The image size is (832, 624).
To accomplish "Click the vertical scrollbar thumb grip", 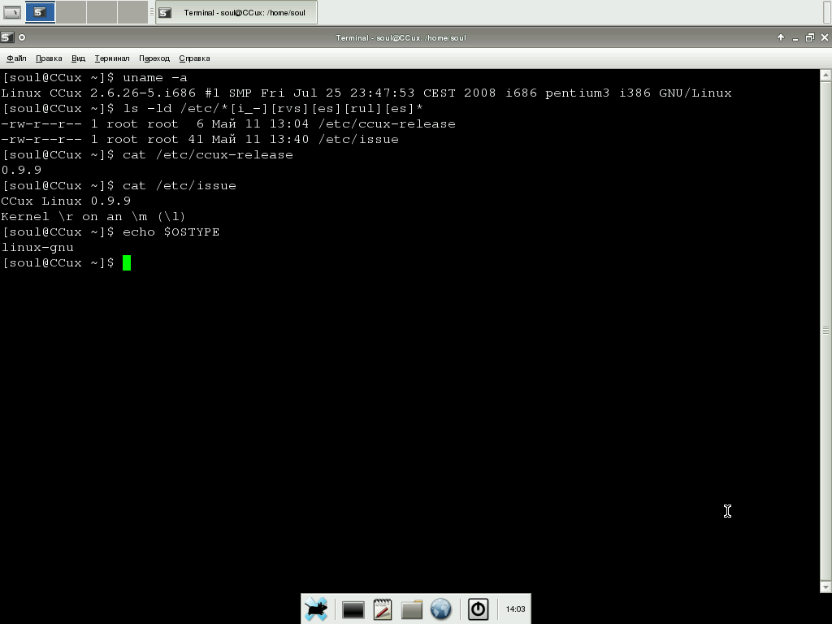I will [825, 331].
